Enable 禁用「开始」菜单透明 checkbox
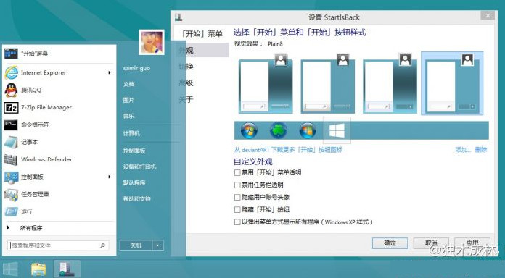The width and height of the screenshot is (505, 278). pyautogui.click(x=237, y=172)
